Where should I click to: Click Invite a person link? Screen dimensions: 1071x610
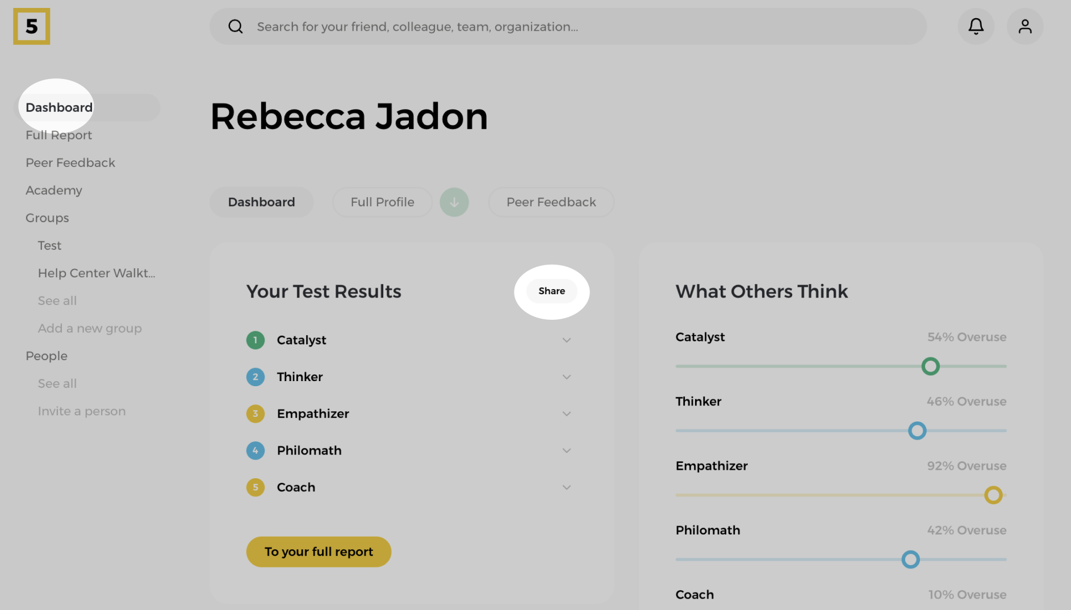coord(82,411)
